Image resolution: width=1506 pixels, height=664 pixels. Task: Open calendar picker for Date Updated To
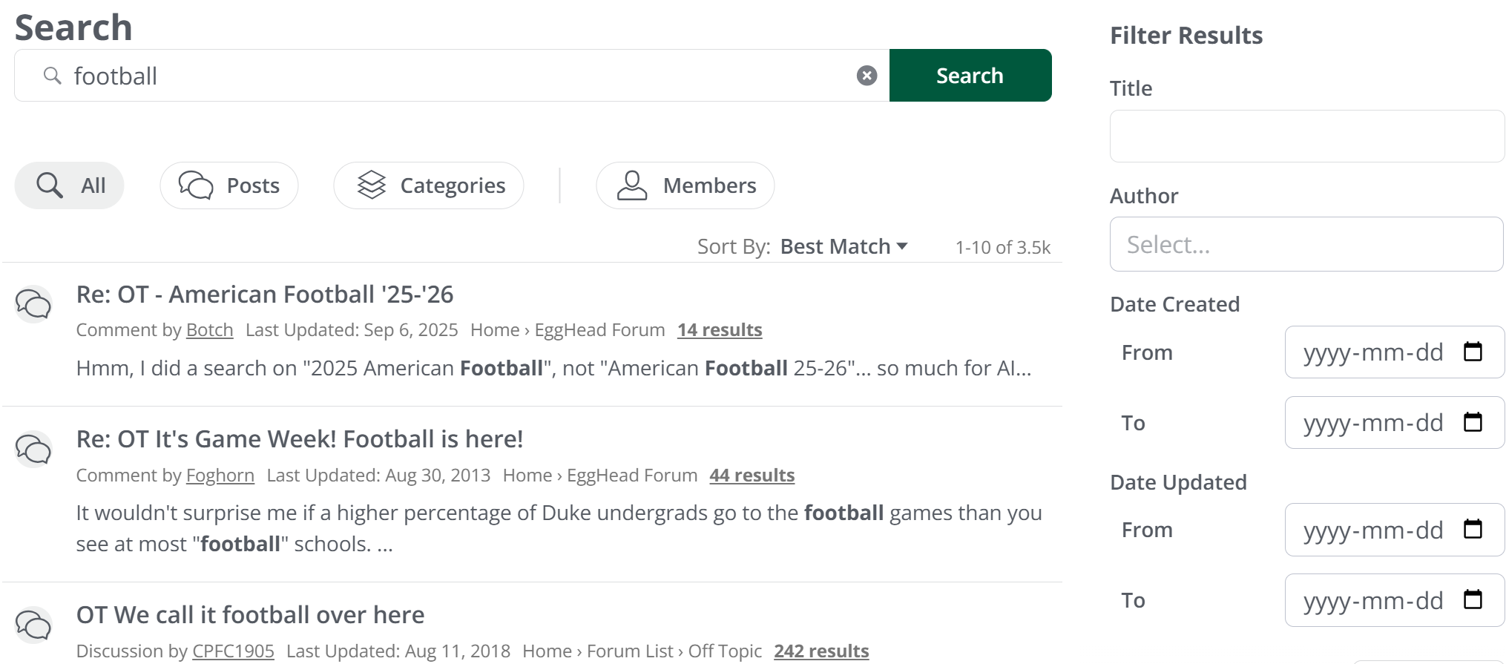pyautogui.click(x=1472, y=599)
